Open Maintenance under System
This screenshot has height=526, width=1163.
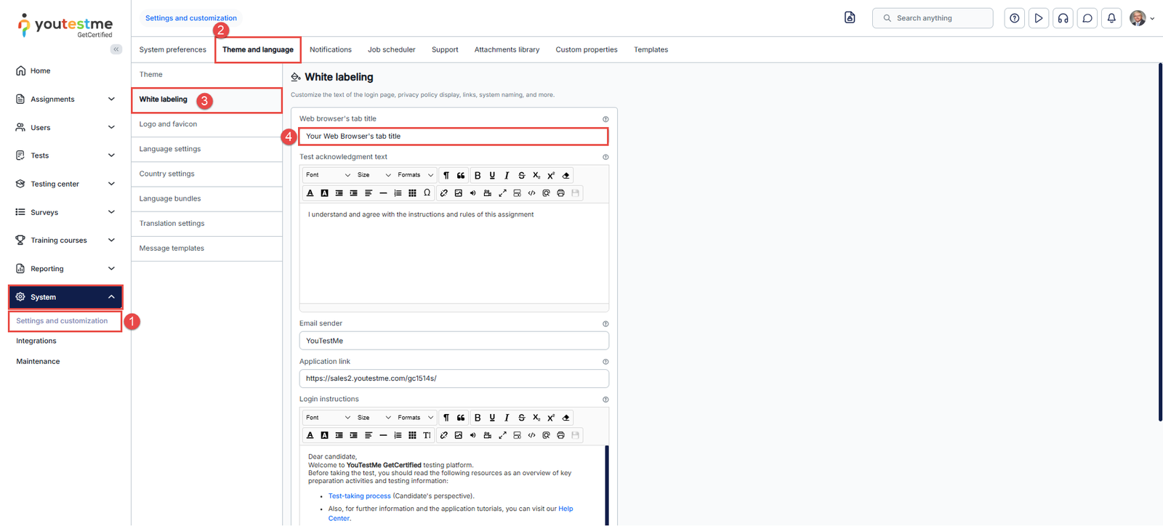pyautogui.click(x=38, y=361)
